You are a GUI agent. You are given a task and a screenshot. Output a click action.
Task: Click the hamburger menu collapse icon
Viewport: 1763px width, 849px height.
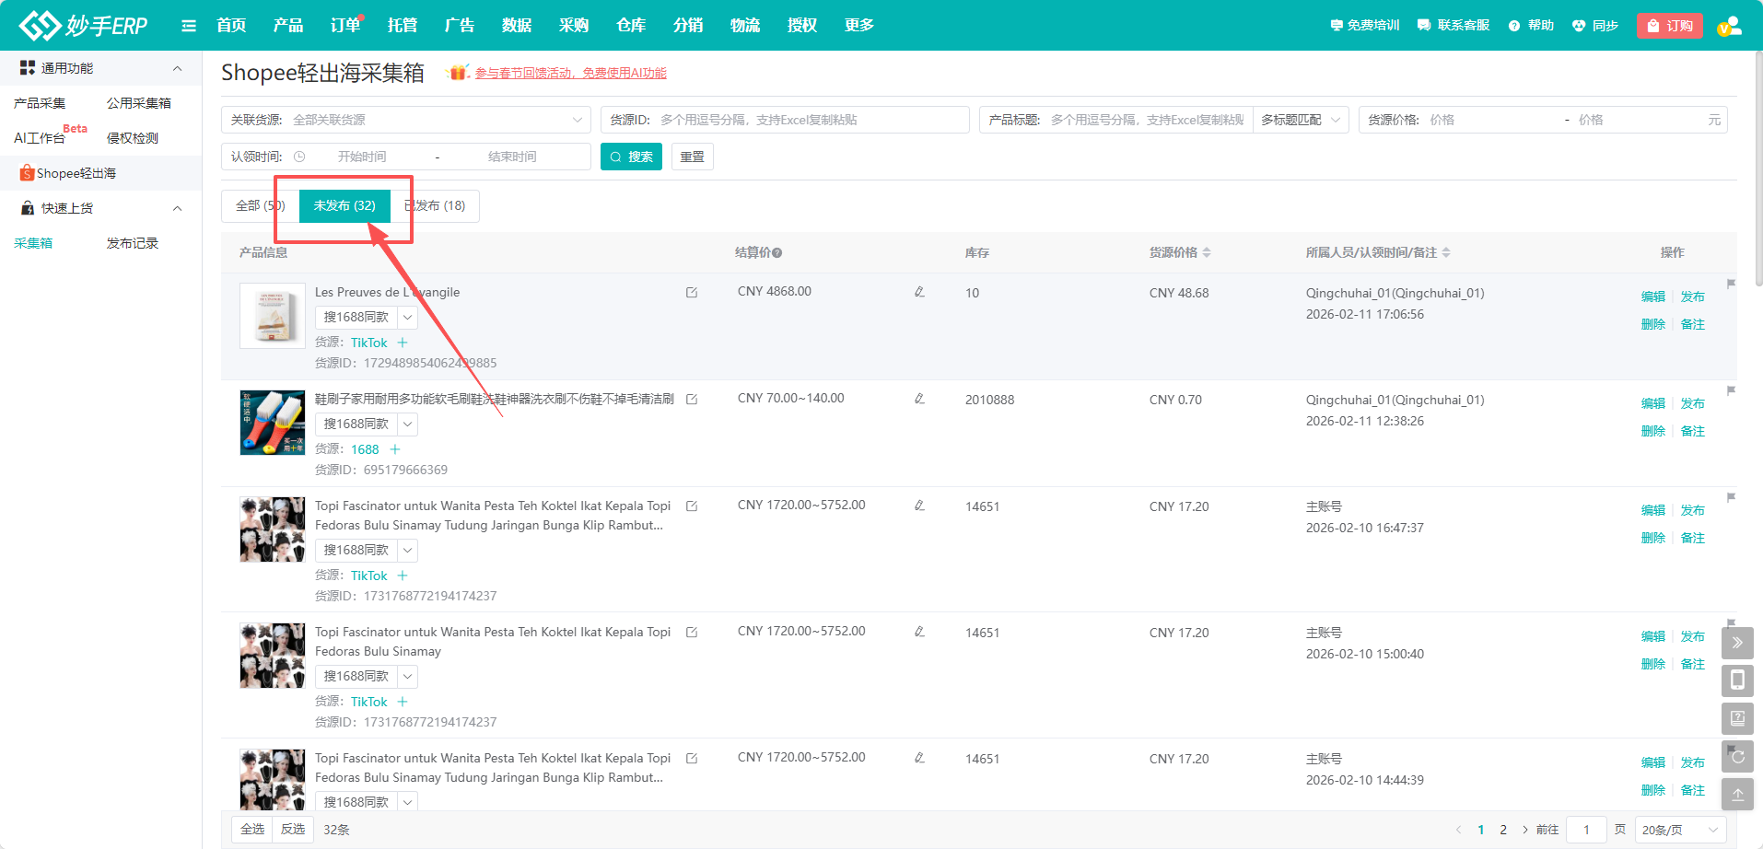point(189,26)
